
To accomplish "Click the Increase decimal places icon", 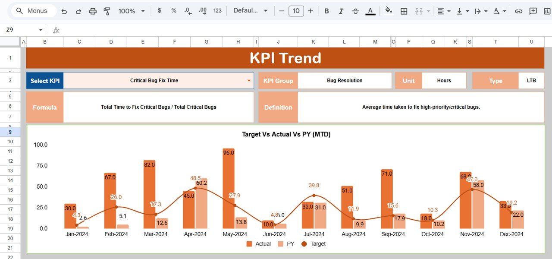I will coord(202,11).
